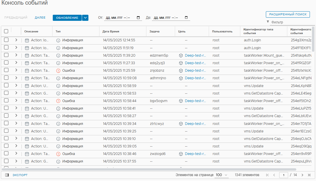Screen dimensions: 316x181
Task: Go to the next page arrow
Action: (x=302, y=175)
